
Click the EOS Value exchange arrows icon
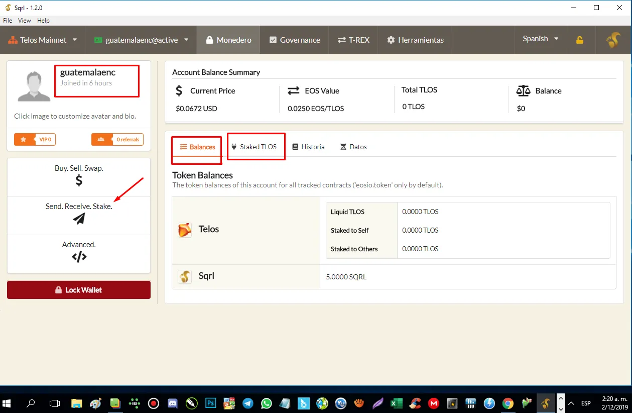(293, 91)
